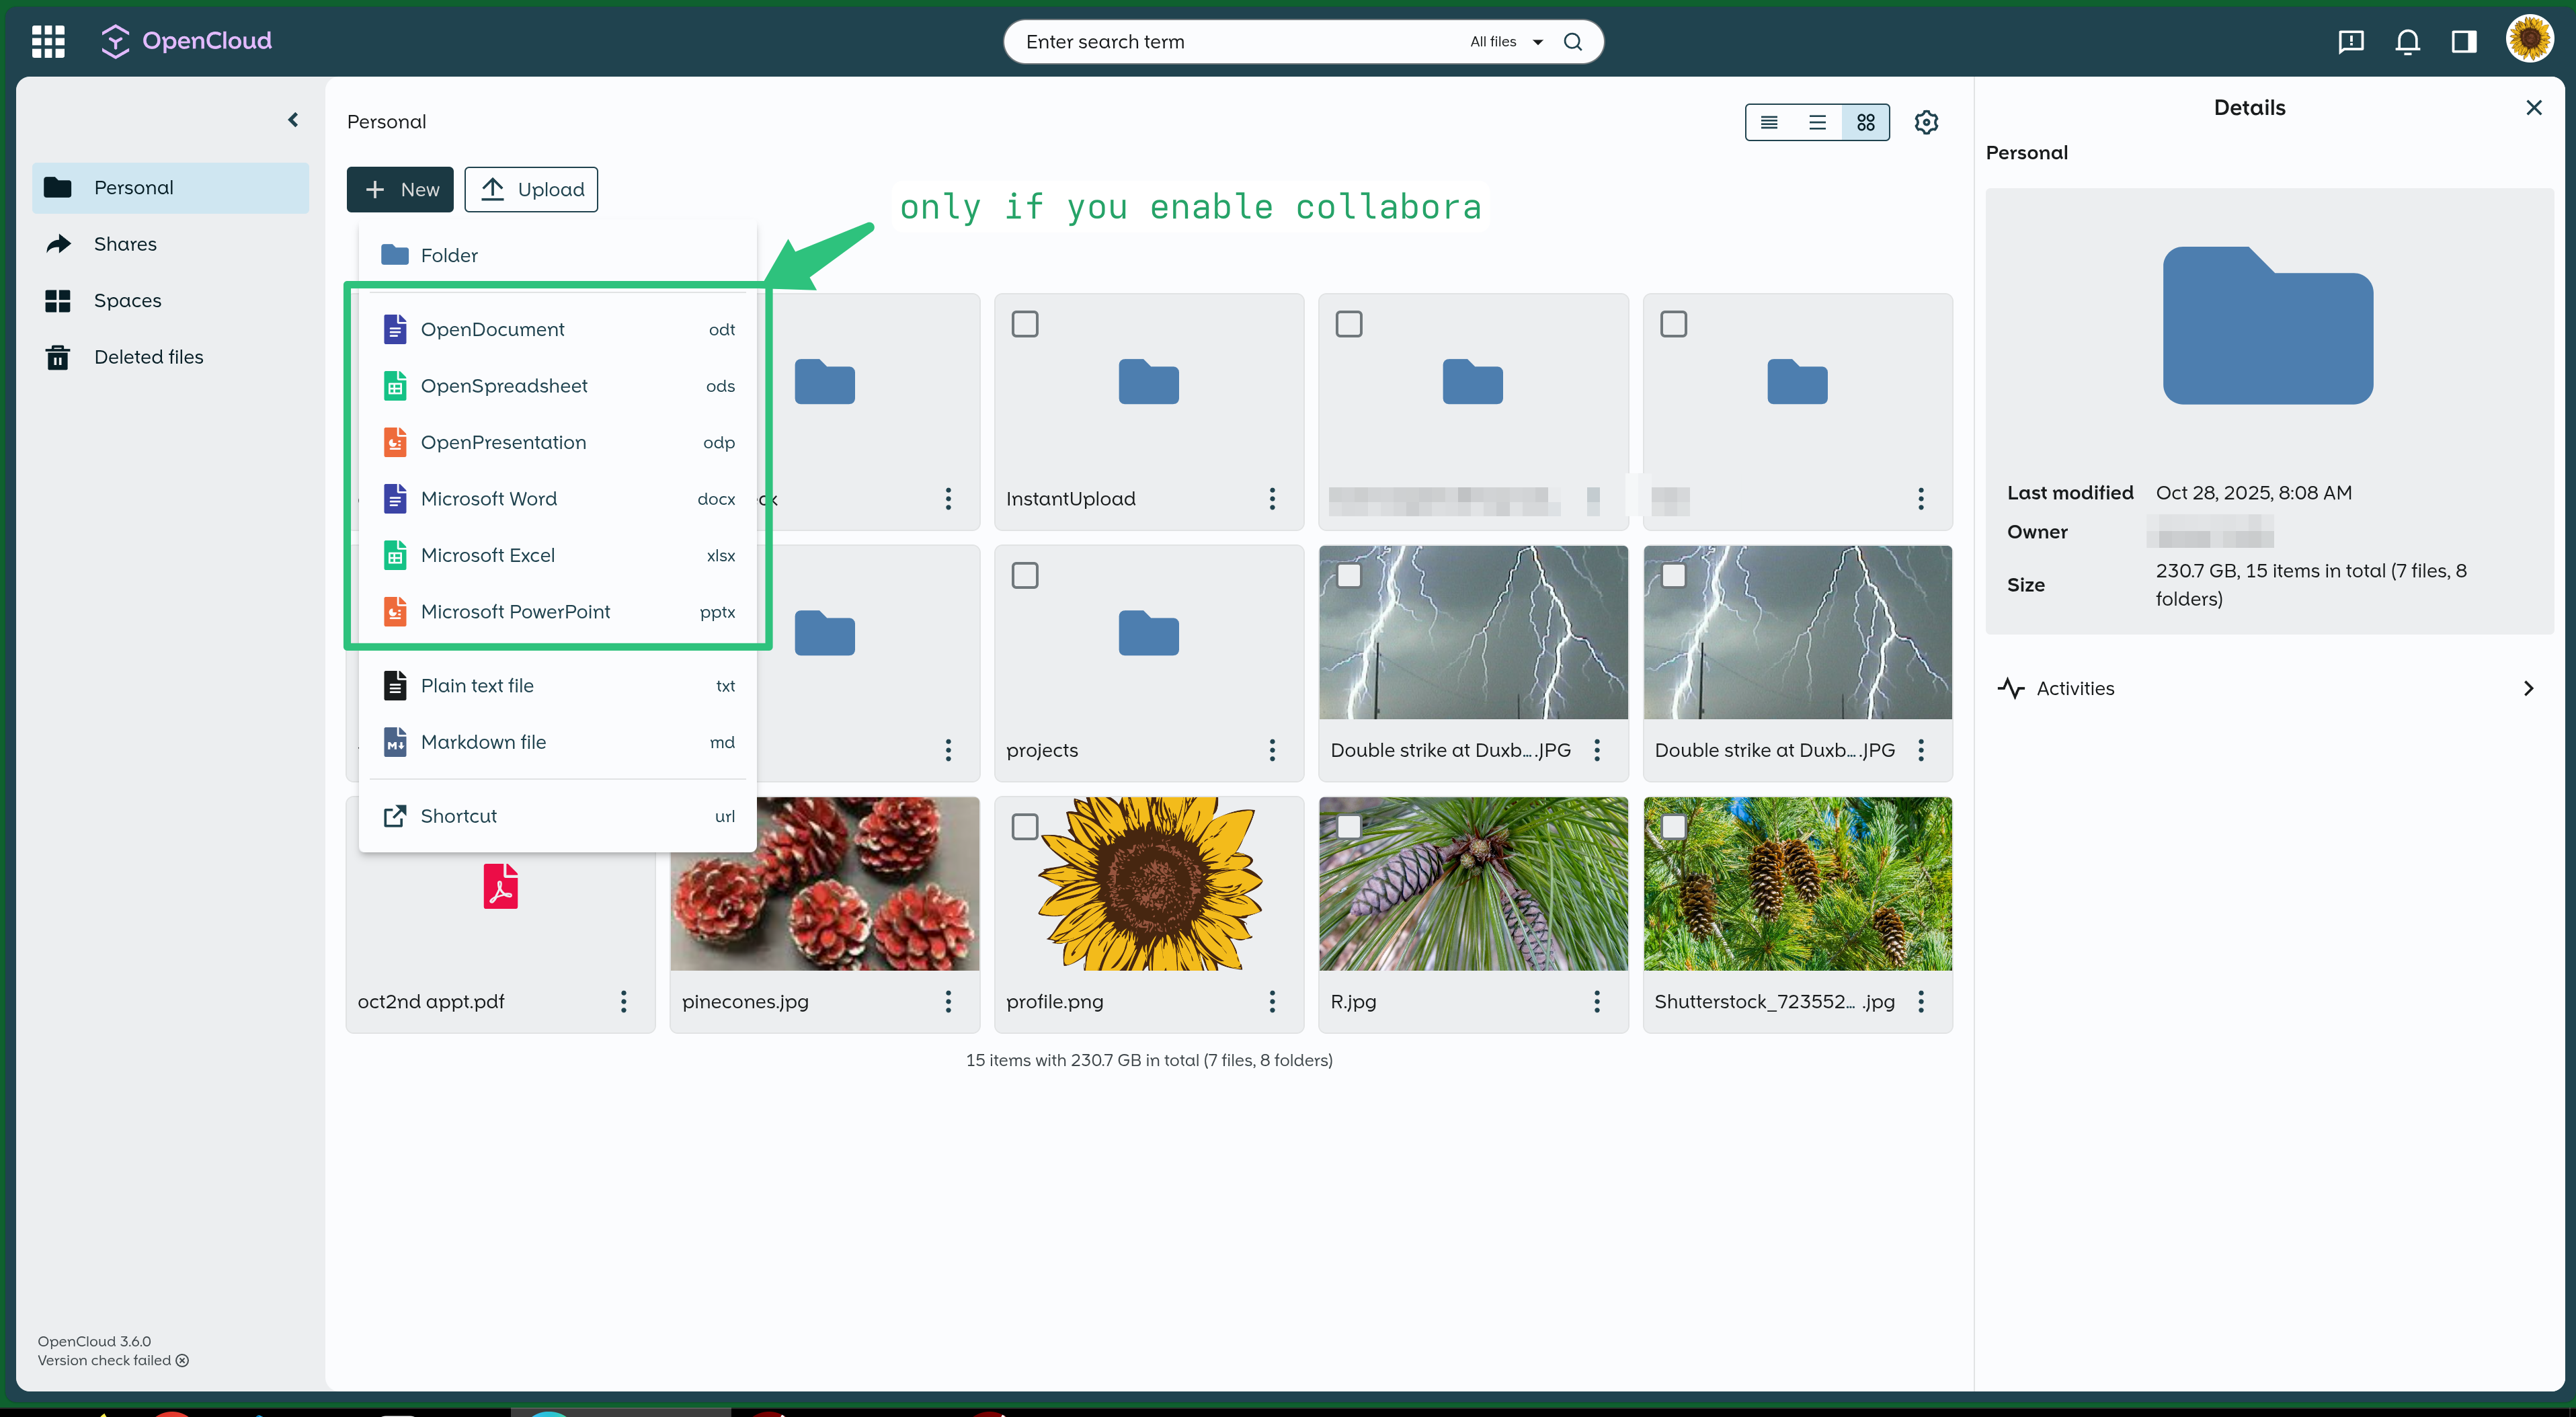Open the app launcher grid icon

47,41
